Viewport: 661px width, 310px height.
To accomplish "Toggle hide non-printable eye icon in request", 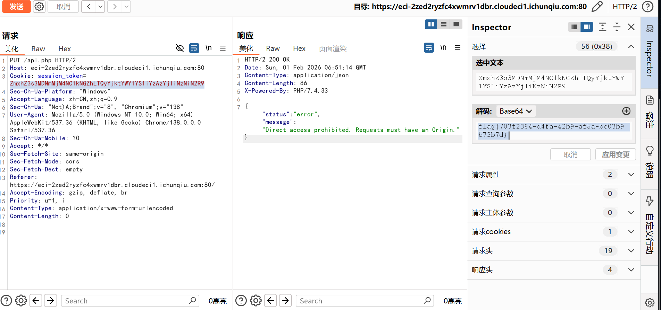I will click(179, 48).
